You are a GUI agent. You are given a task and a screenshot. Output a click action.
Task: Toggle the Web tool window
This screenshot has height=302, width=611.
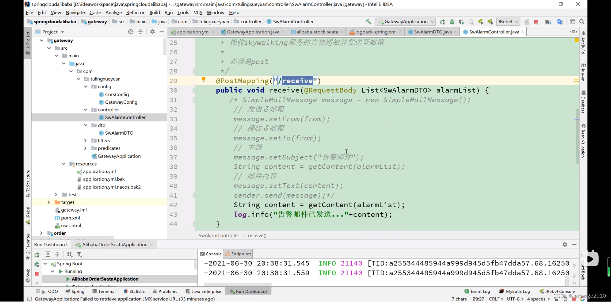pyautogui.click(x=28, y=276)
